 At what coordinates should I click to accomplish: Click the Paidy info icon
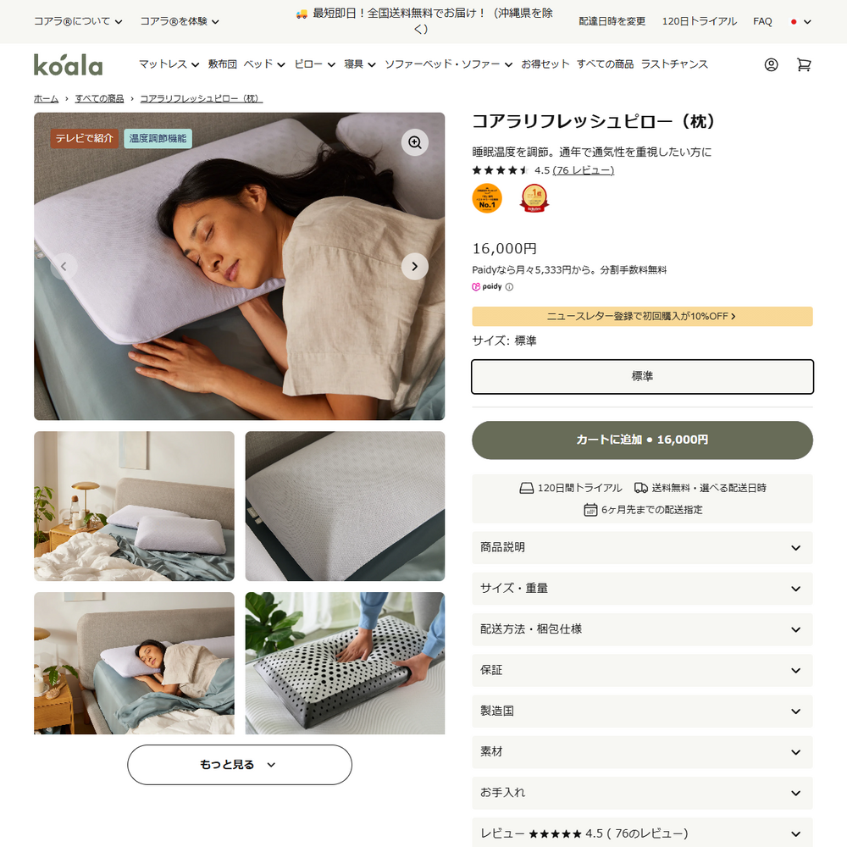tap(509, 287)
